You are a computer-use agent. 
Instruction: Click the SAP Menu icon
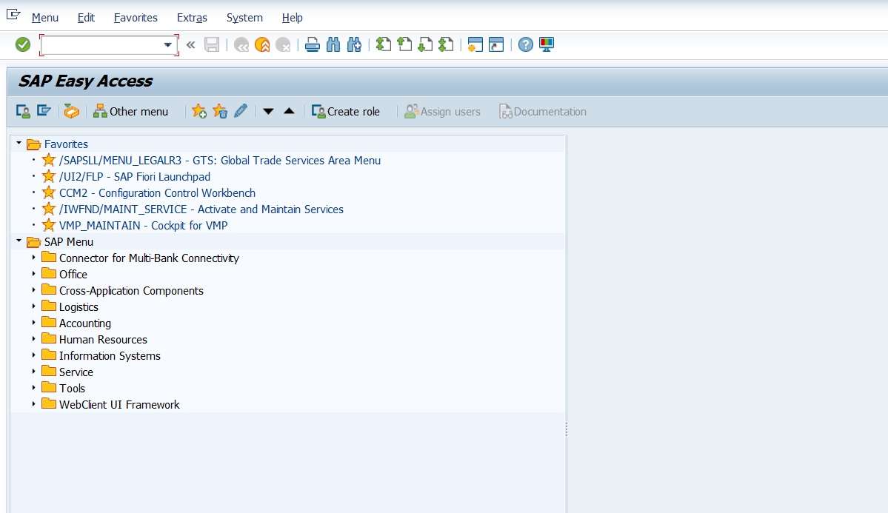[44, 111]
